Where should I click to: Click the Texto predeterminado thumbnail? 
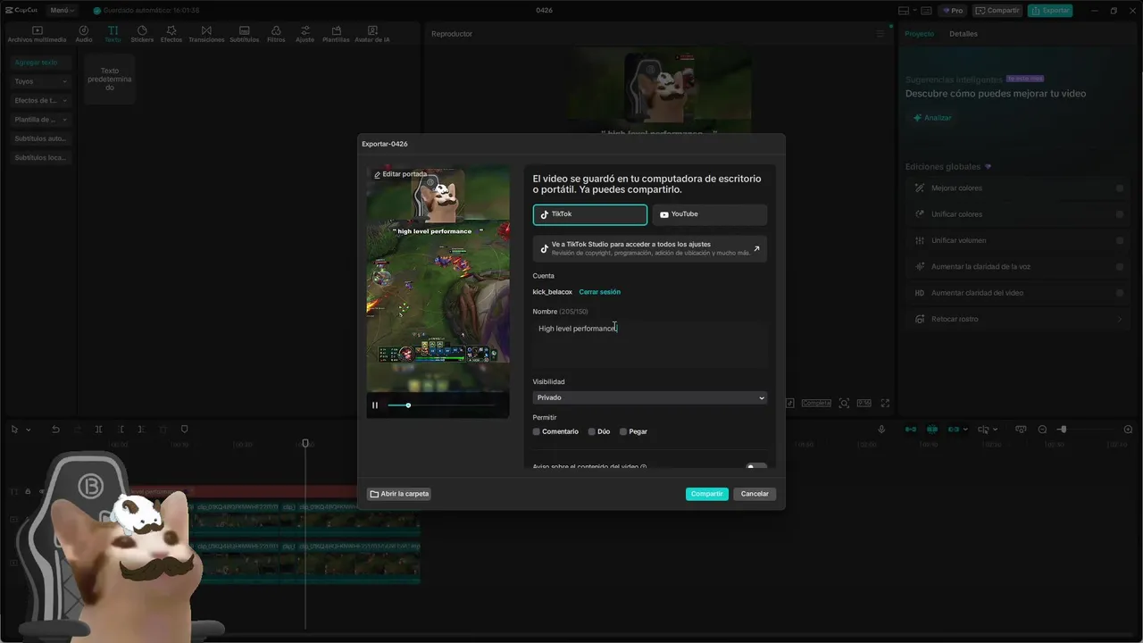(109, 79)
